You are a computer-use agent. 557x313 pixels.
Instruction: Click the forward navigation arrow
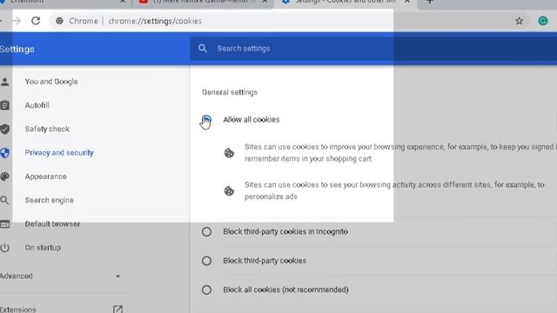tap(17, 21)
